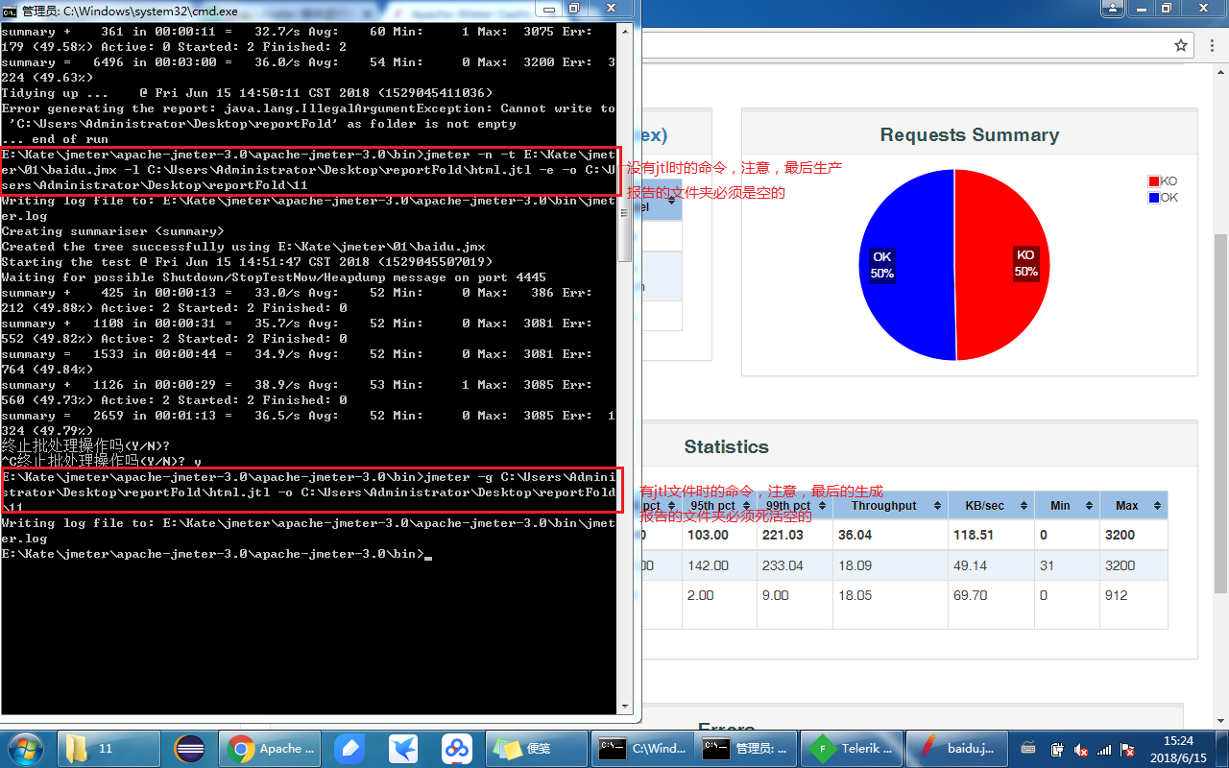The height and width of the screenshot is (768, 1229).
Task: Switch to the Apache Chrome taskbar window
Action: pyautogui.click(x=269, y=748)
